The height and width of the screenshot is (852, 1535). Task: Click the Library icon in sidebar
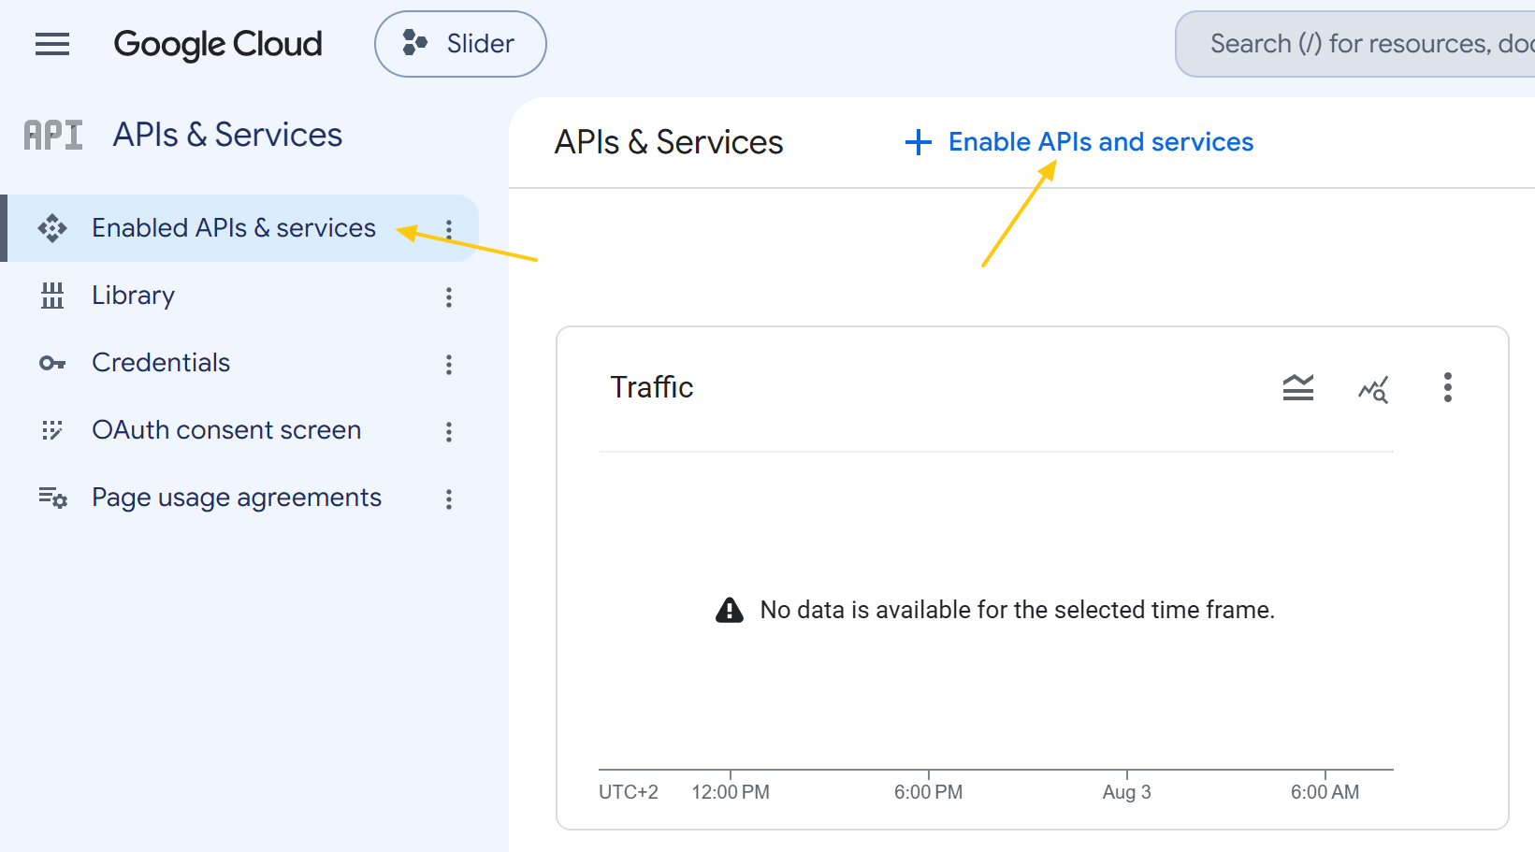pyautogui.click(x=52, y=296)
